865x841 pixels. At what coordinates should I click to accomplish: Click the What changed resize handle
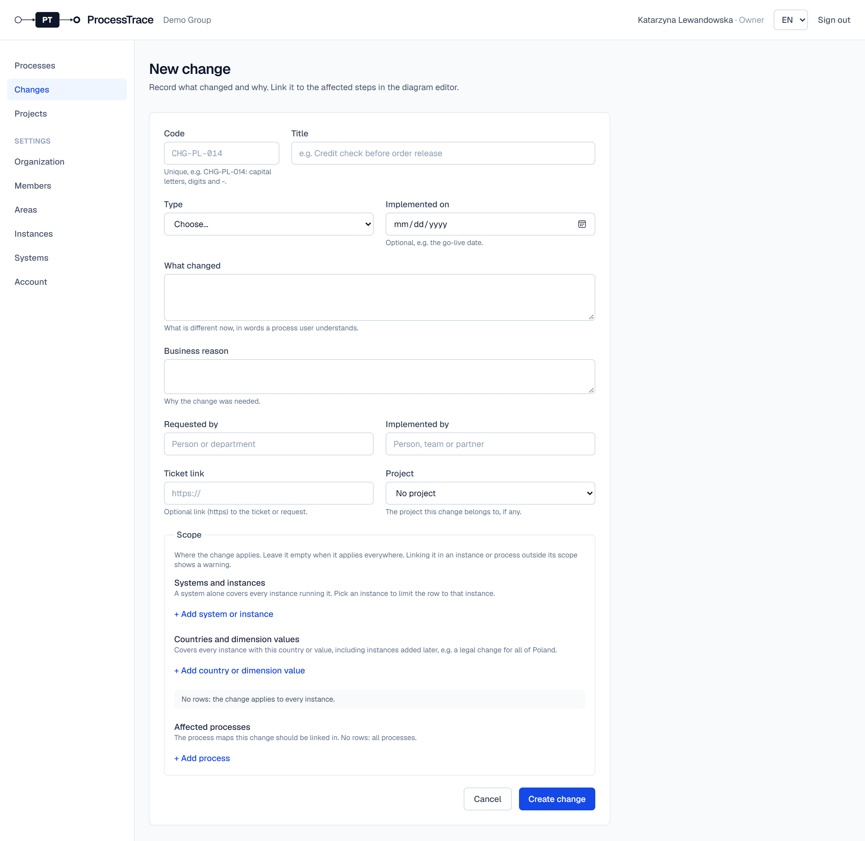pyautogui.click(x=591, y=317)
